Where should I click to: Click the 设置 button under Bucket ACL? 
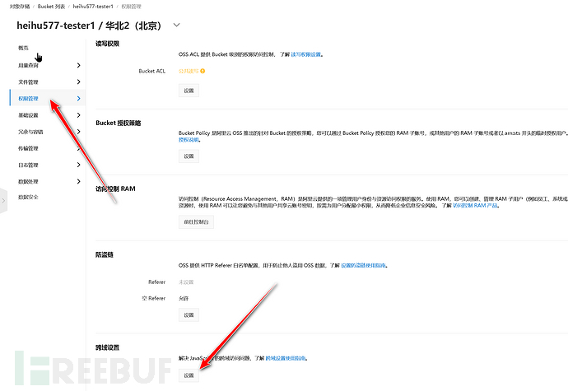click(x=189, y=91)
